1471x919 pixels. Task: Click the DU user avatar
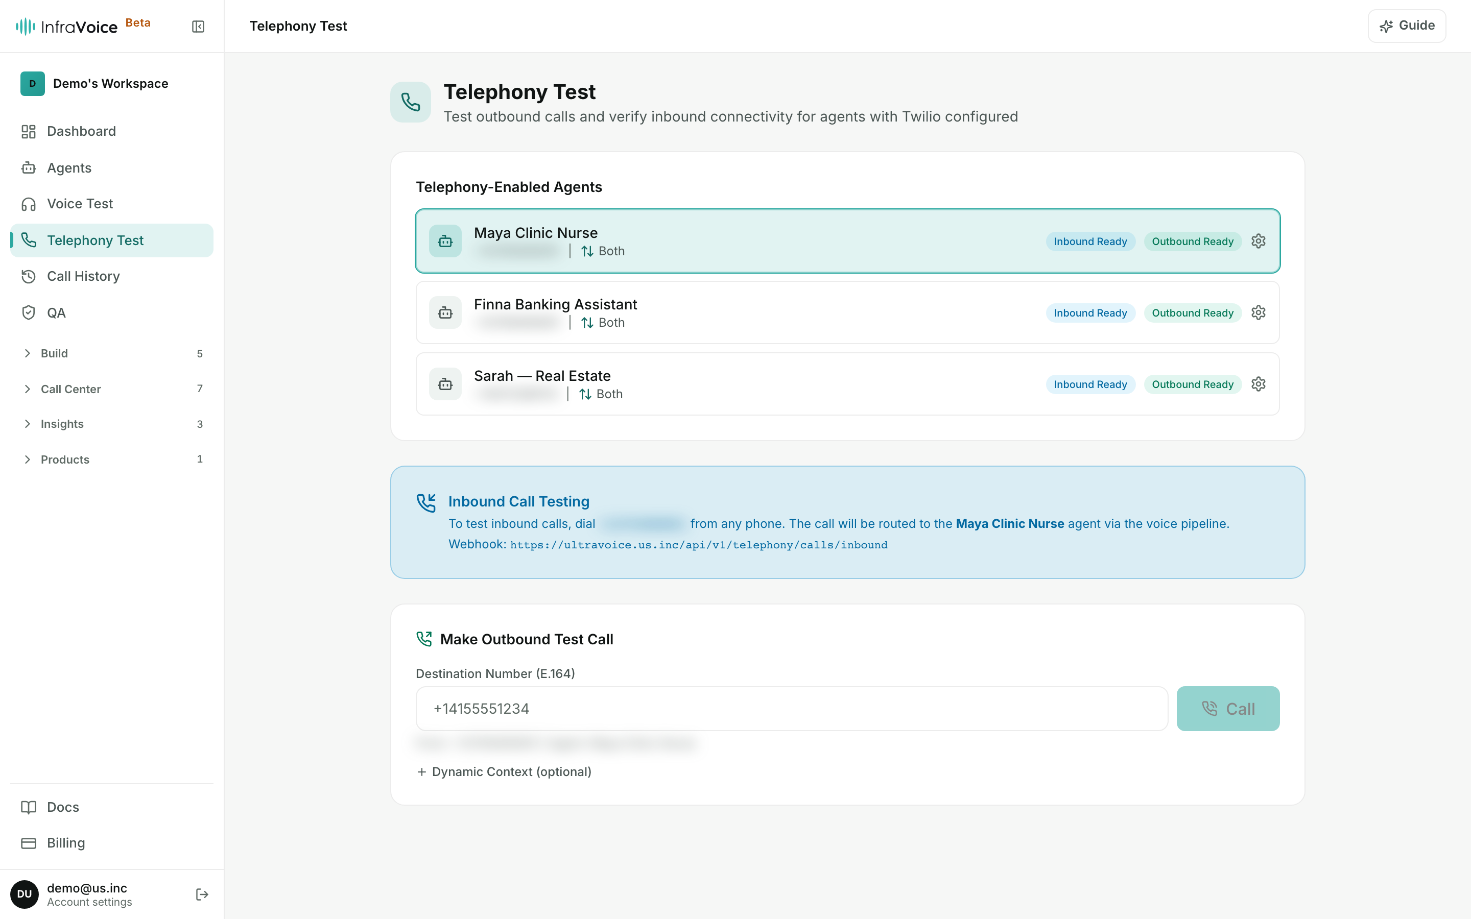click(x=25, y=894)
